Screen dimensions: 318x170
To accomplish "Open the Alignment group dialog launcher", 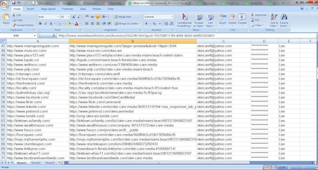I will (140, 30).
